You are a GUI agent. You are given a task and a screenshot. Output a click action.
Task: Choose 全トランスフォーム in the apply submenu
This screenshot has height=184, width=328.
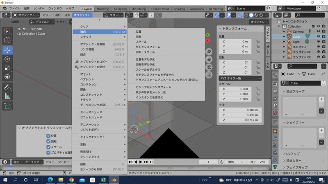pyautogui.click(x=148, y=47)
